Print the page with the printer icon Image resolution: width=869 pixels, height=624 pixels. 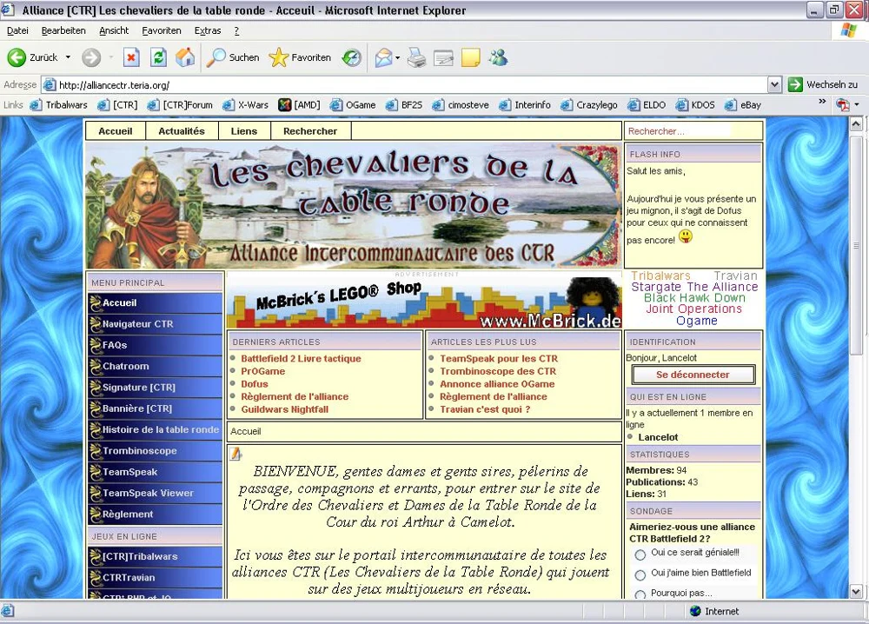(416, 57)
